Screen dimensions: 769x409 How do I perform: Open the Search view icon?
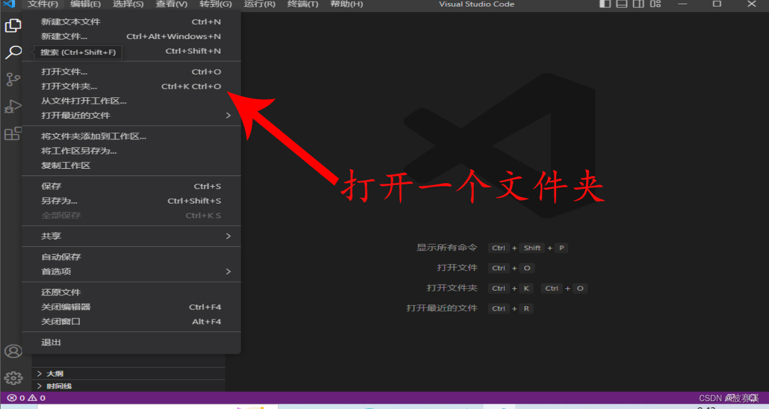tap(13, 52)
